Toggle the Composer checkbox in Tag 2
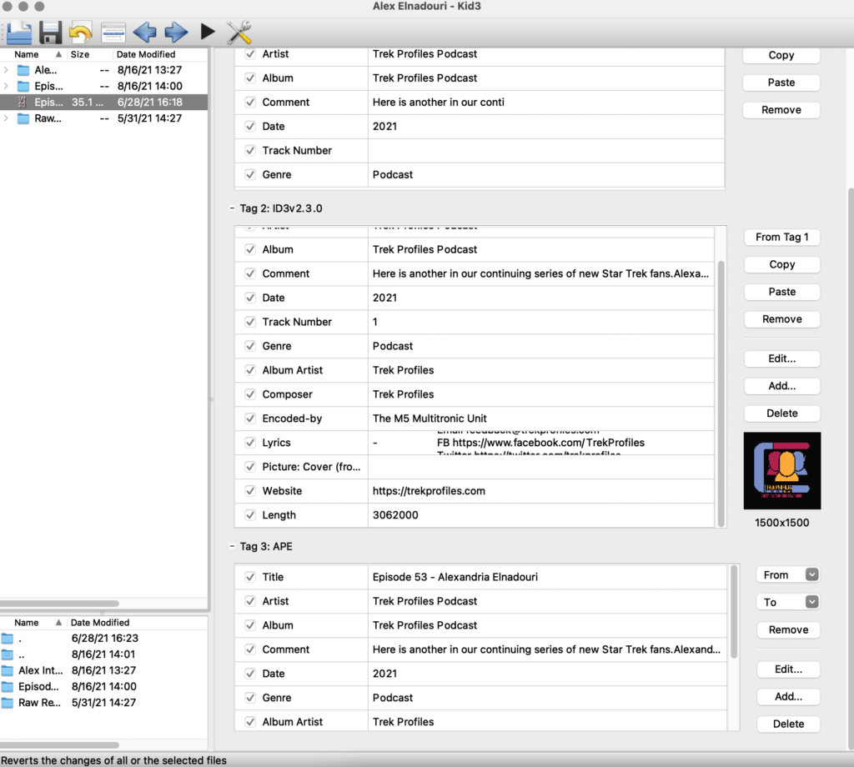854x767 pixels. click(250, 394)
